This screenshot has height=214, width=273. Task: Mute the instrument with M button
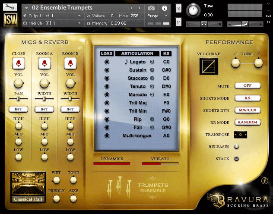click(x=178, y=22)
